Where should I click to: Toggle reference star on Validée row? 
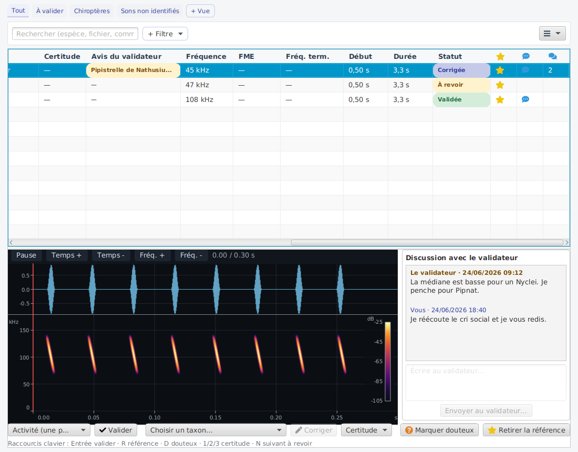(500, 99)
